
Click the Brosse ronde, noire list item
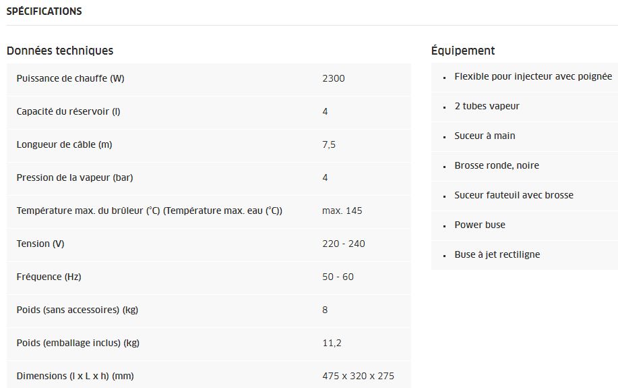coord(497,166)
